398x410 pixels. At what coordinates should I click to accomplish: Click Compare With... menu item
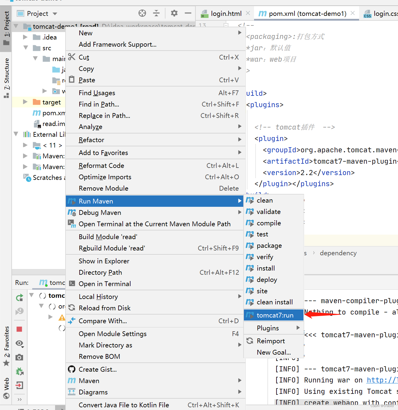pyautogui.click(x=155, y=321)
